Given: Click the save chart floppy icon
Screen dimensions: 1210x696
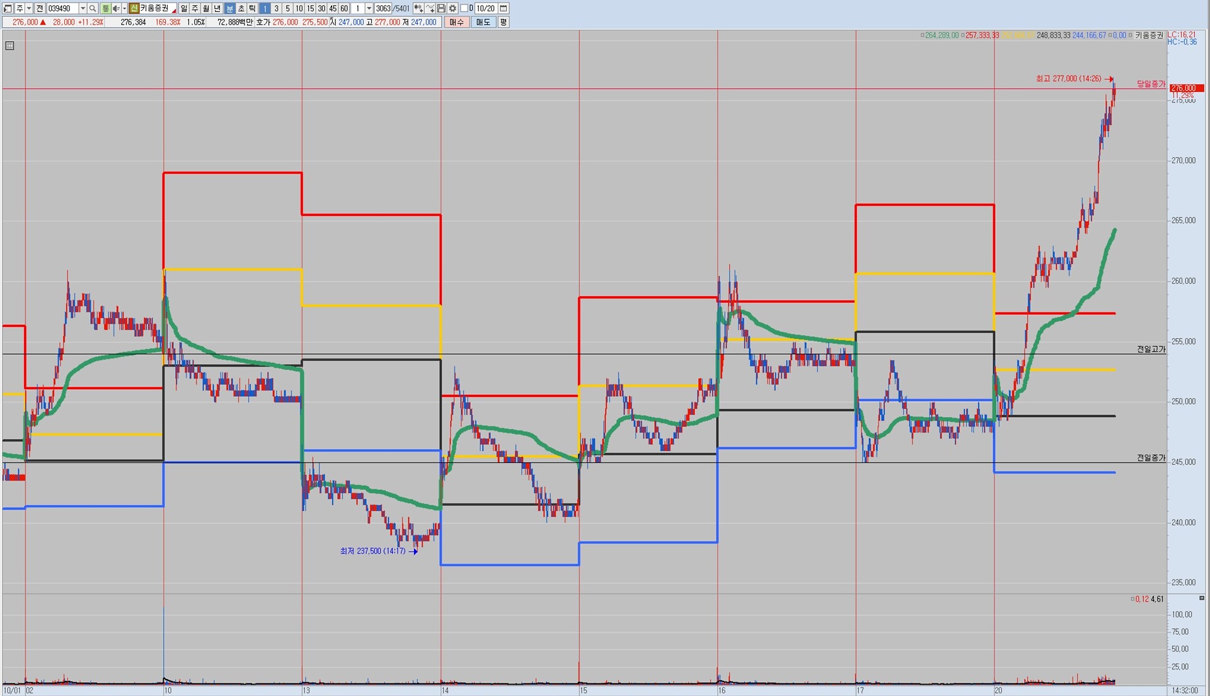Looking at the screenshot, I should pos(441,8).
